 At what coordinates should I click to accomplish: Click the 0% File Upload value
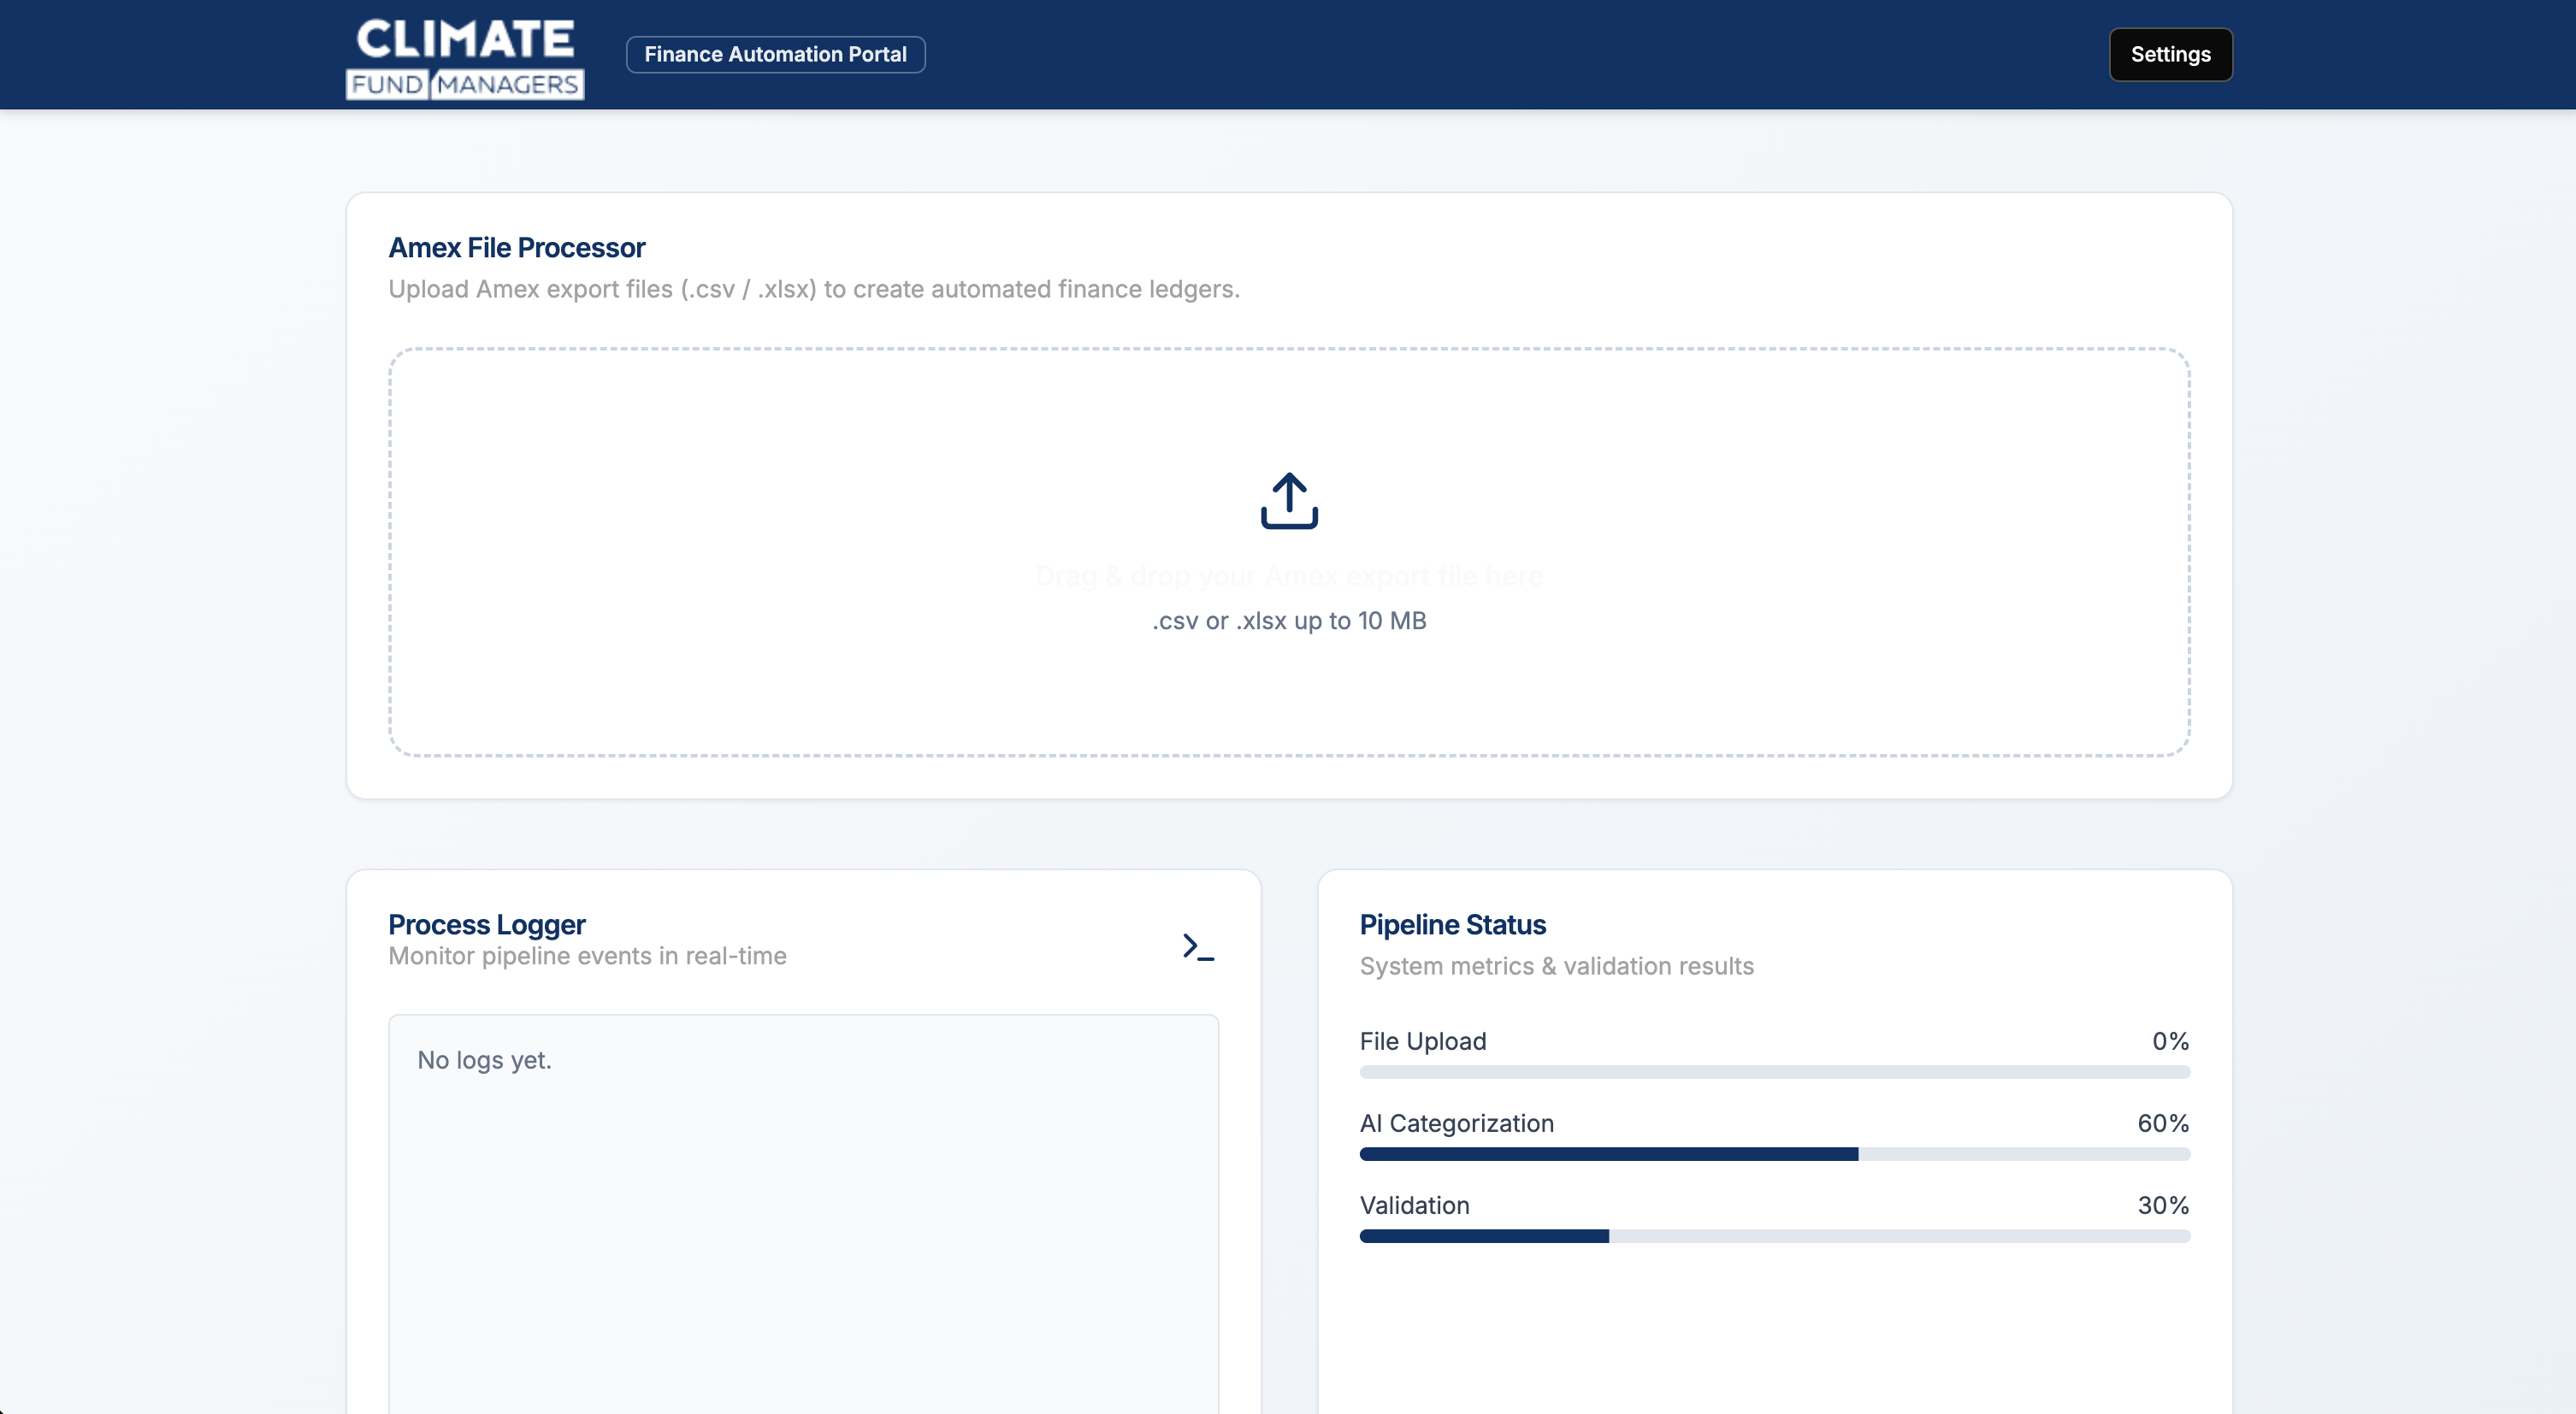[2170, 1041]
